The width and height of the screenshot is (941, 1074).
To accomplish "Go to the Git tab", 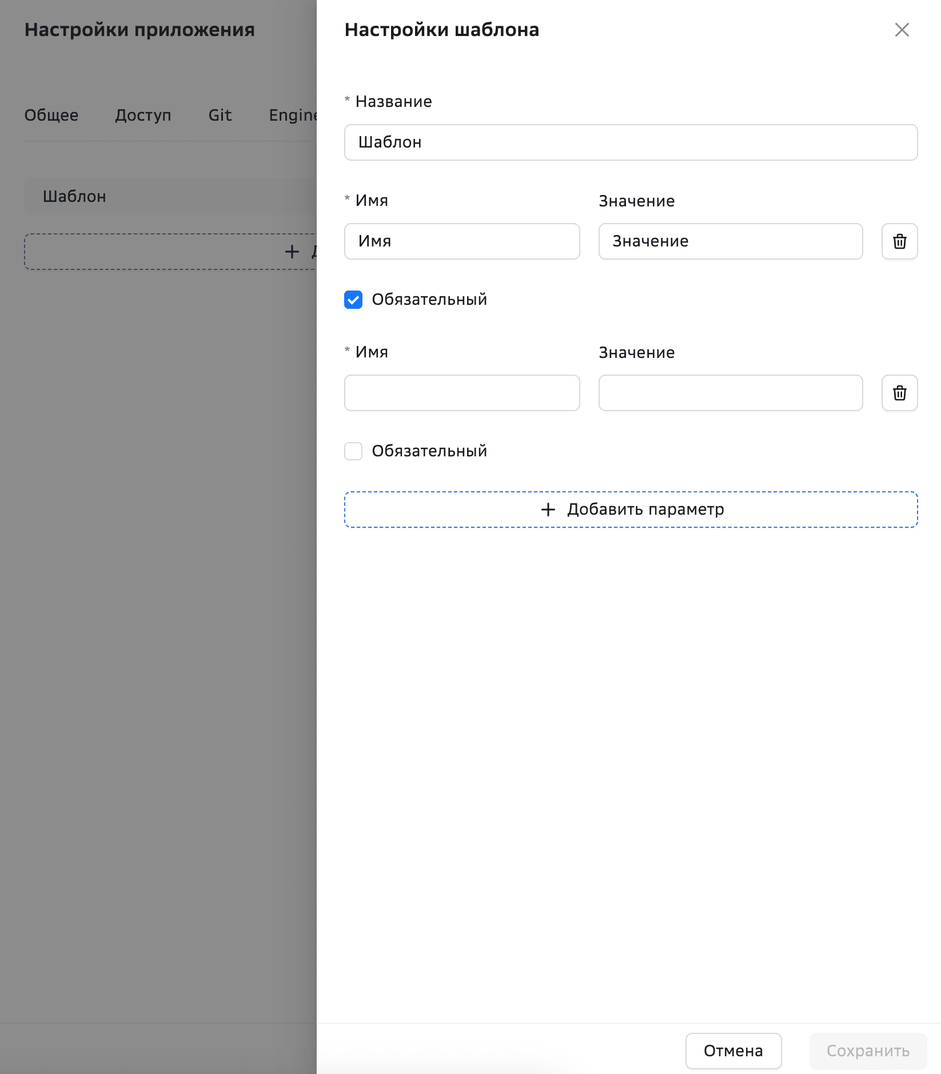I will tap(220, 116).
